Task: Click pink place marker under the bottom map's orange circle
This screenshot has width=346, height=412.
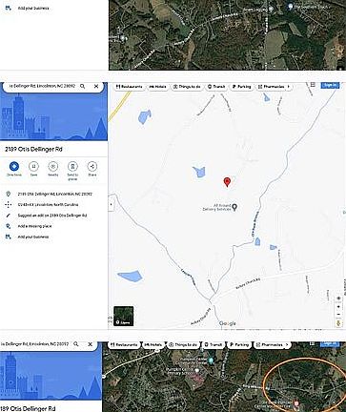Action: tap(296, 403)
